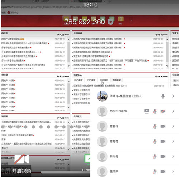Screen dimensions: 179x180
Task: Expand 韩为亮 row chevron
Action: (173, 156)
